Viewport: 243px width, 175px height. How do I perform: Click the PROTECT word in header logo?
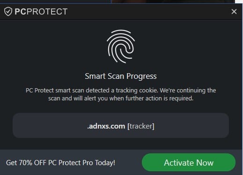coord(47,12)
